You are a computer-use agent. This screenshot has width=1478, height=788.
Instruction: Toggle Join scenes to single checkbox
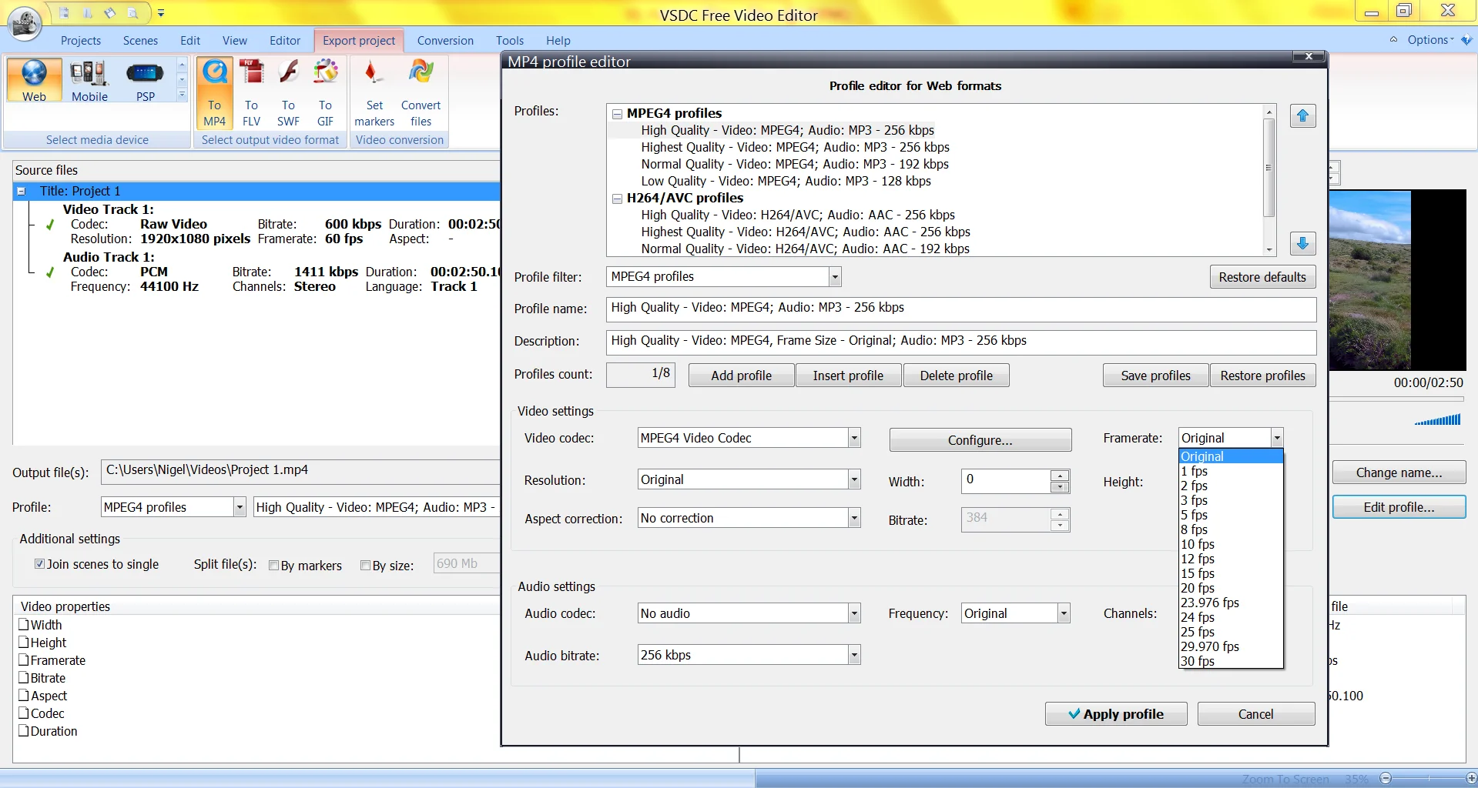pos(39,564)
